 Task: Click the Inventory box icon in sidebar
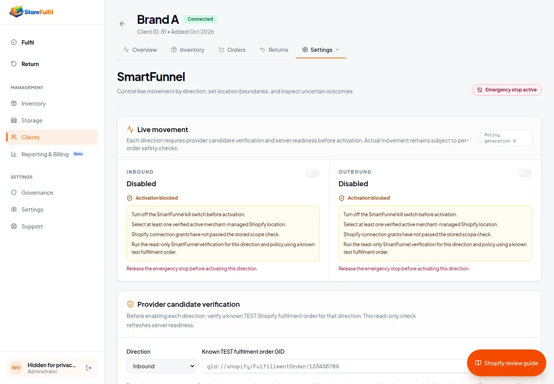[x=14, y=104]
